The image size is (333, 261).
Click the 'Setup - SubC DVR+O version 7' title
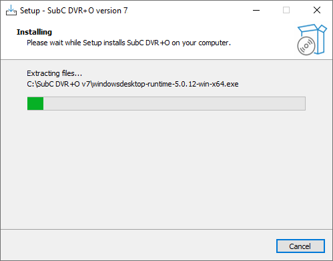[x=74, y=11]
